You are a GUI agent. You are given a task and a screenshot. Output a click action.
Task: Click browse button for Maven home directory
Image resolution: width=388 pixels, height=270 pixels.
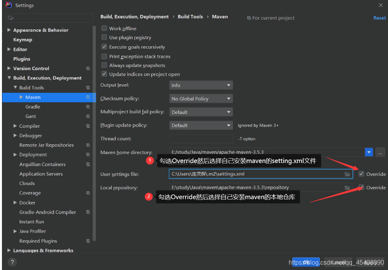380,152
